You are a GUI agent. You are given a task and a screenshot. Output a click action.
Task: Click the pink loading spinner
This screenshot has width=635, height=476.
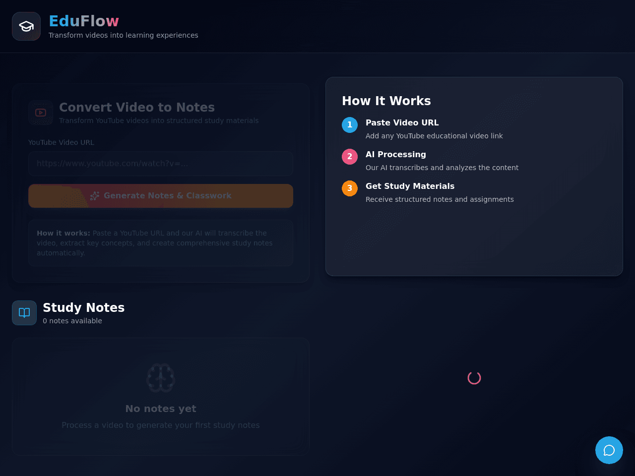click(x=474, y=378)
